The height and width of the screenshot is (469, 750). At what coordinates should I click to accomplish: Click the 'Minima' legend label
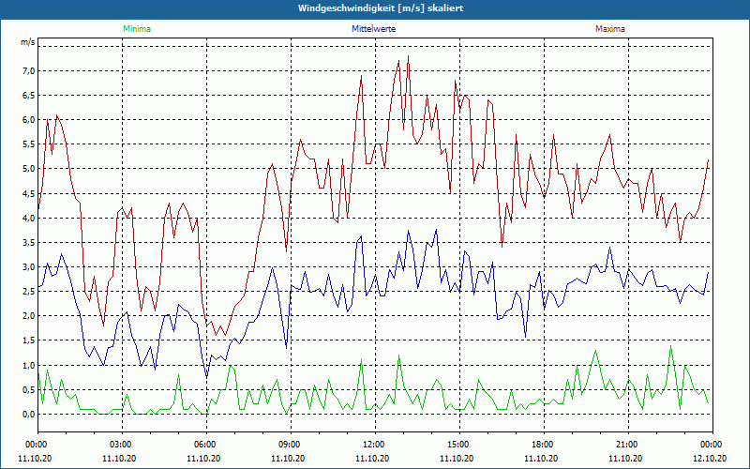coord(137,29)
